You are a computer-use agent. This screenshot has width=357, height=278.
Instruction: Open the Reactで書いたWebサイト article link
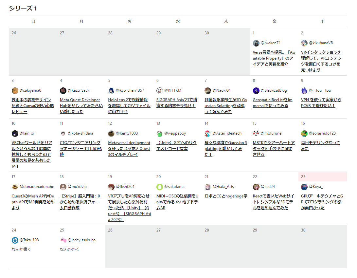pyautogui.click(x=274, y=202)
